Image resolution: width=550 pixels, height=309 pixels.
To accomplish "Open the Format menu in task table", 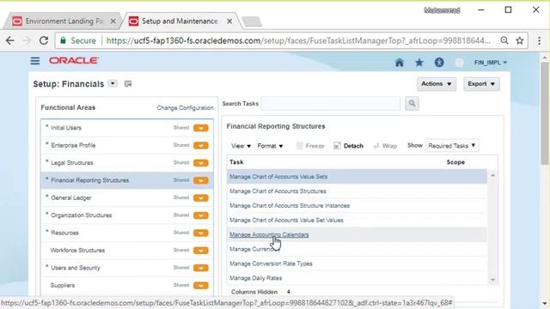I will coord(270,146).
